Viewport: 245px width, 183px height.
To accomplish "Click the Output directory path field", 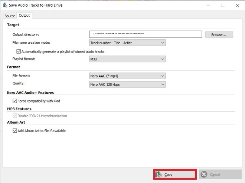I will click(146, 34).
